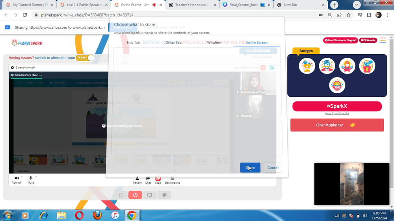Viewport: 394px width, 221px height.
Task: Open call settings gear icon
Action: (12, 68)
